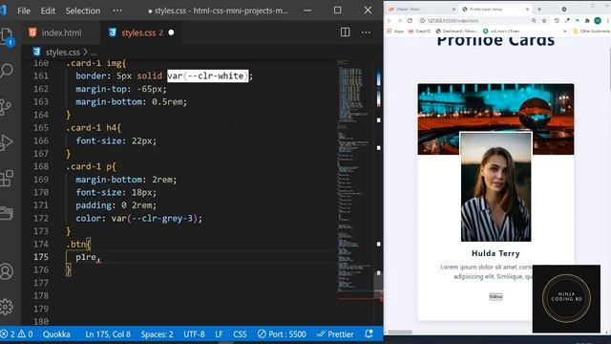
Task: Open the Edit menu
Action: point(48,11)
